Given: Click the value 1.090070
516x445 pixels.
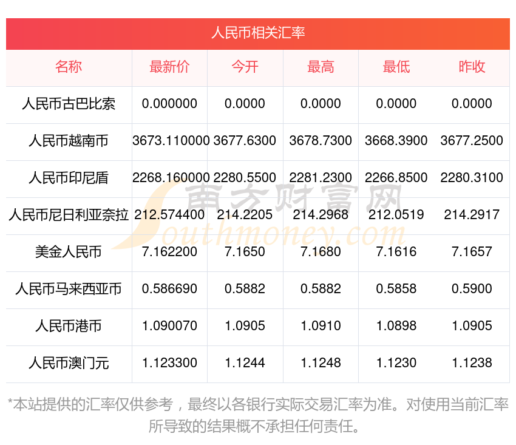Looking at the screenshot, I should (169, 326).
